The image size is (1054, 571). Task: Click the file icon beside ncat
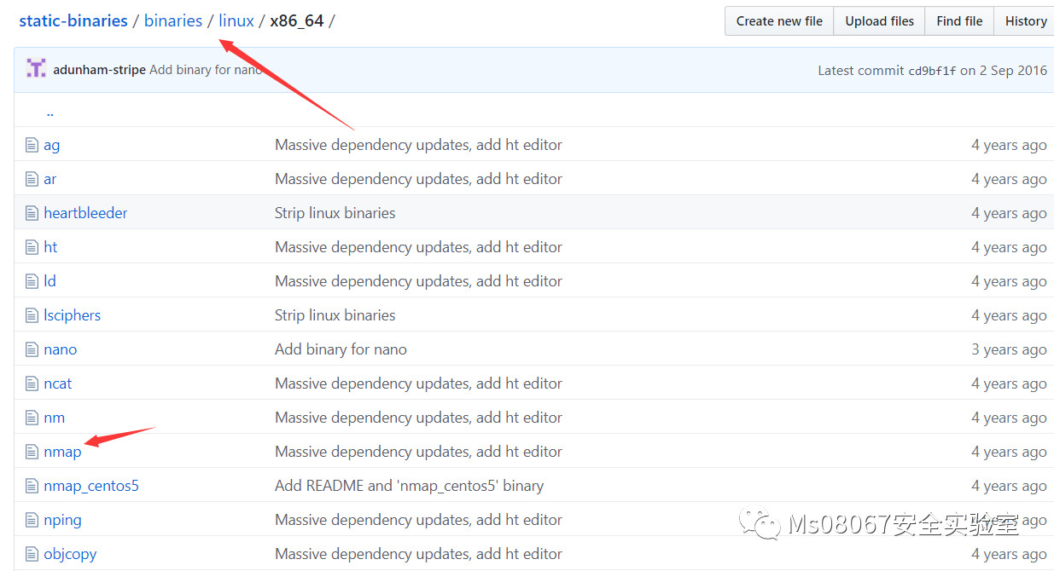coord(32,384)
